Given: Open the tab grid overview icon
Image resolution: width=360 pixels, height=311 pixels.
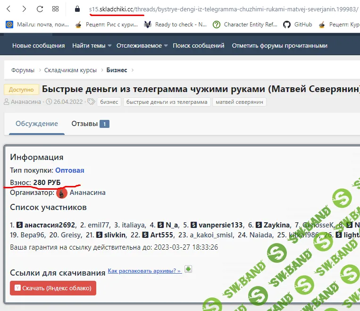Looking at the screenshot, I should click(55, 8).
